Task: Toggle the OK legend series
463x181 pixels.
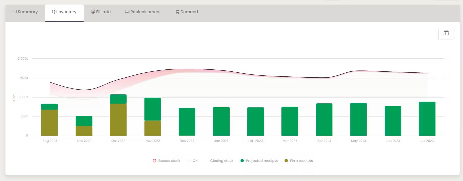Action: tap(193, 161)
